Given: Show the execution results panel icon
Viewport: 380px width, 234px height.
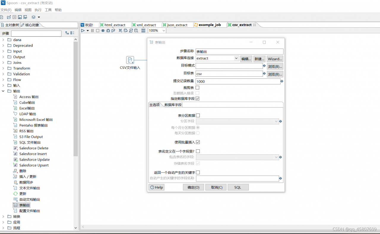Looking at the screenshot, I should [x=143, y=31].
